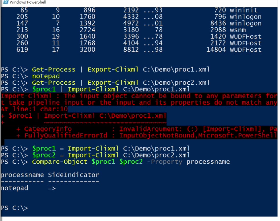The width and height of the screenshot is (280, 221).
Task: Click the 'At line:1 char:10' error text
Action: tap(34, 109)
